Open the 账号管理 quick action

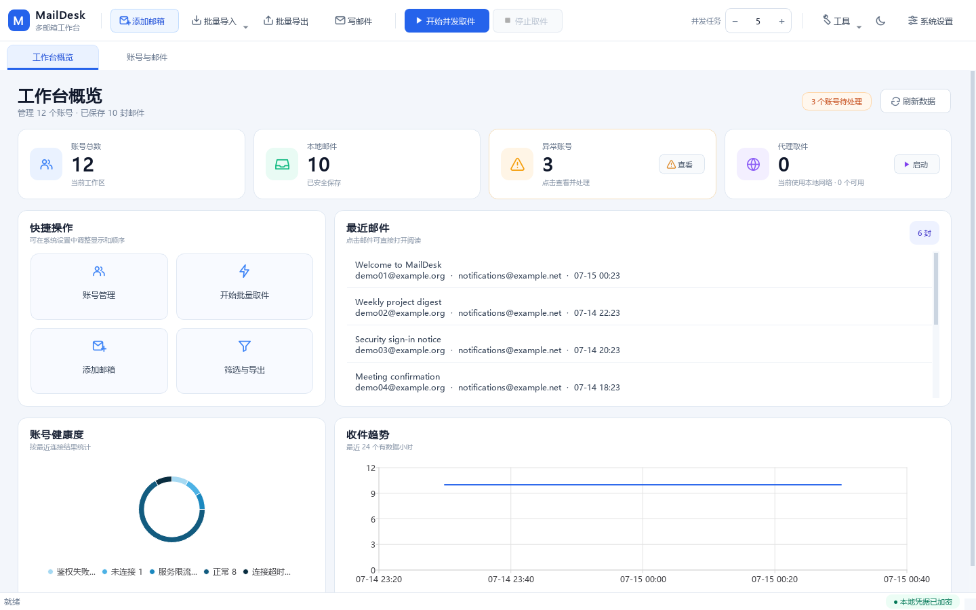(99, 287)
